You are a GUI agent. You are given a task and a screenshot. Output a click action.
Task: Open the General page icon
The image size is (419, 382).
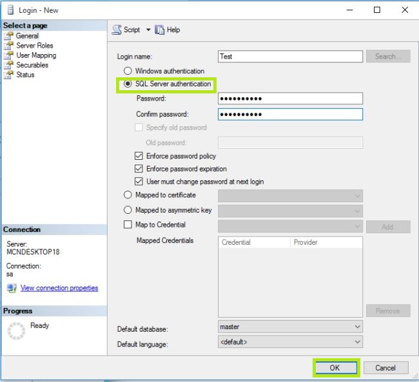[8, 36]
